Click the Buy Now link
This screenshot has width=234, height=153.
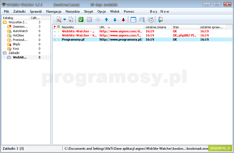160,12
